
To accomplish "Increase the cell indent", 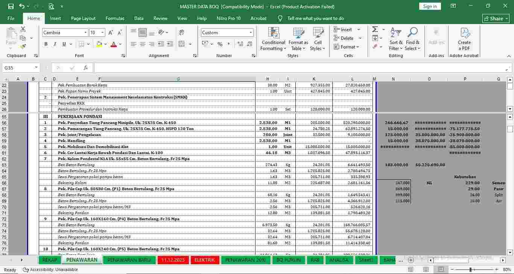I will point(170,44).
